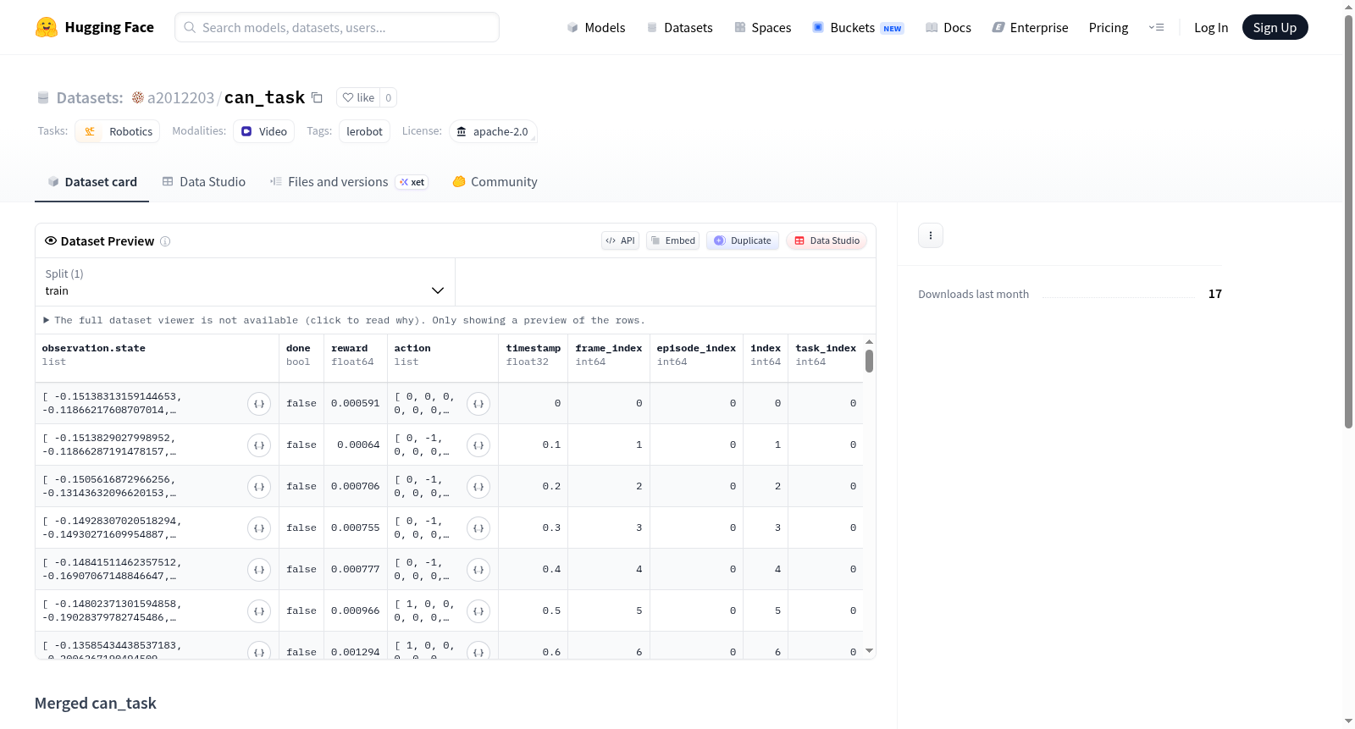Click the lerobot tag

[364, 131]
